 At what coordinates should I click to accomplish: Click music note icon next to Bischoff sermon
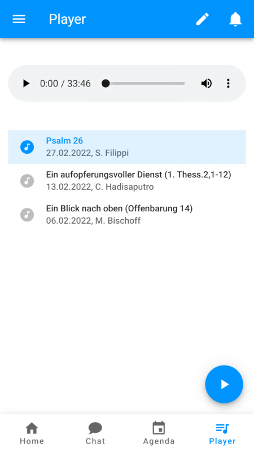(x=27, y=215)
